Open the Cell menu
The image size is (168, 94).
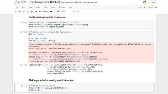tap(45, 7)
